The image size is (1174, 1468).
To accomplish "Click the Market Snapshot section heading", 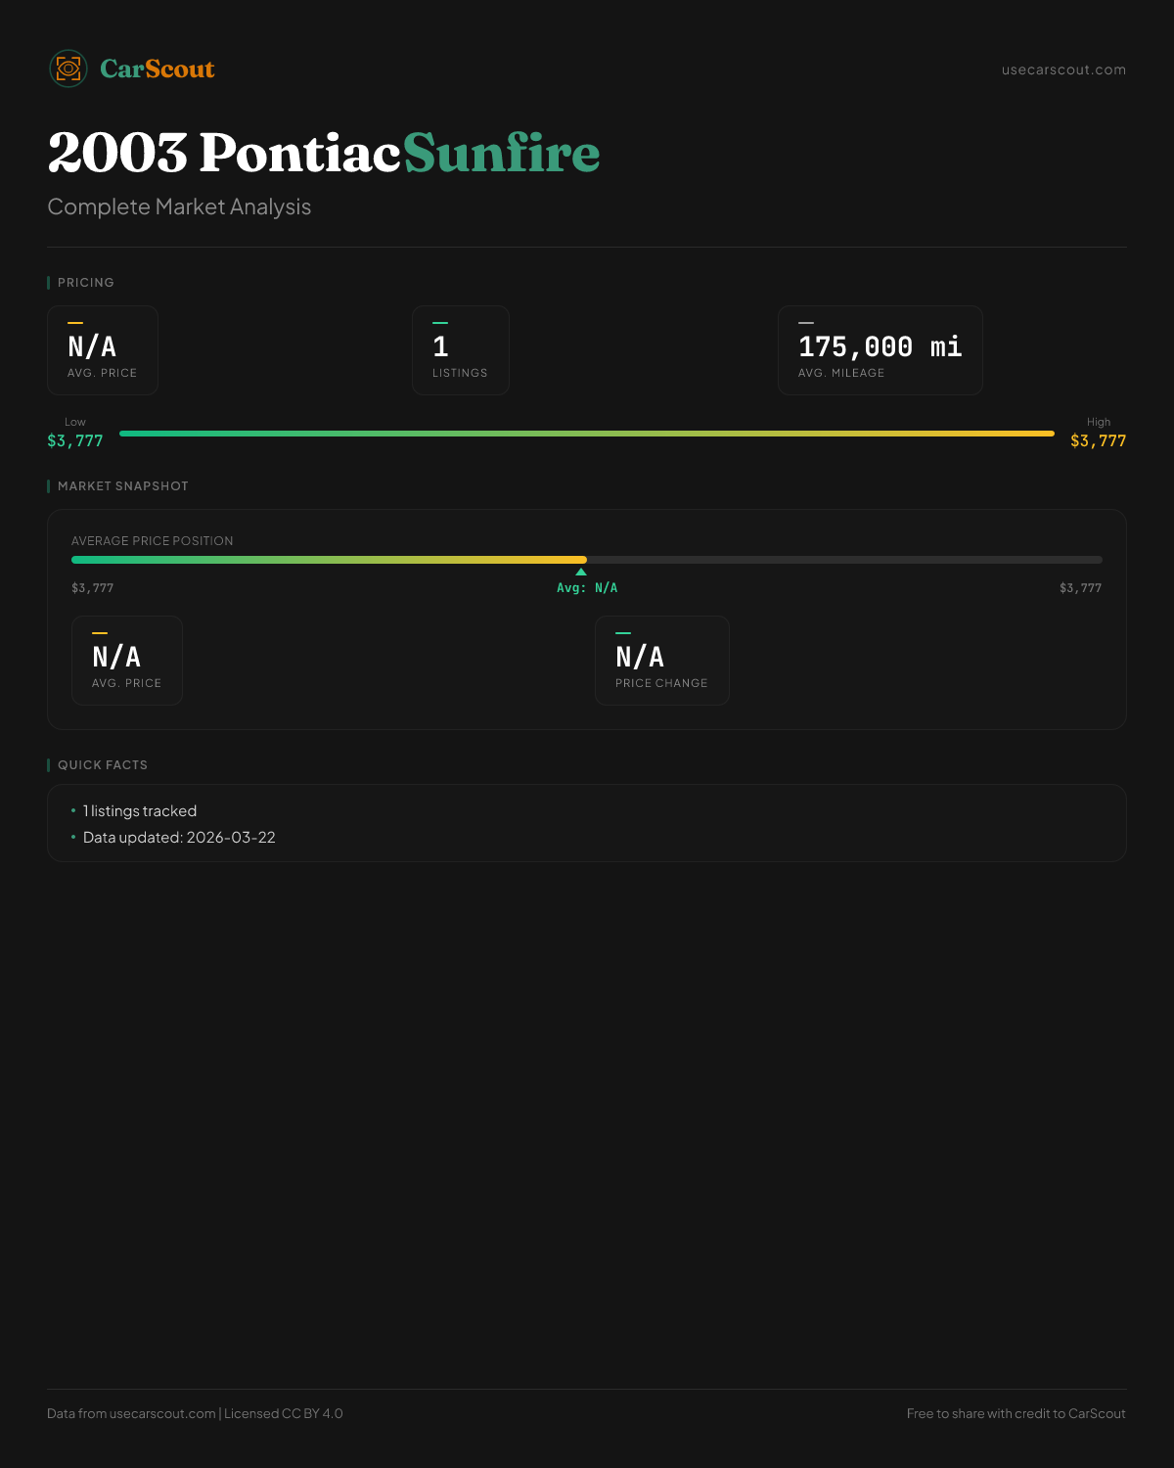I will [x=123, y=486].
